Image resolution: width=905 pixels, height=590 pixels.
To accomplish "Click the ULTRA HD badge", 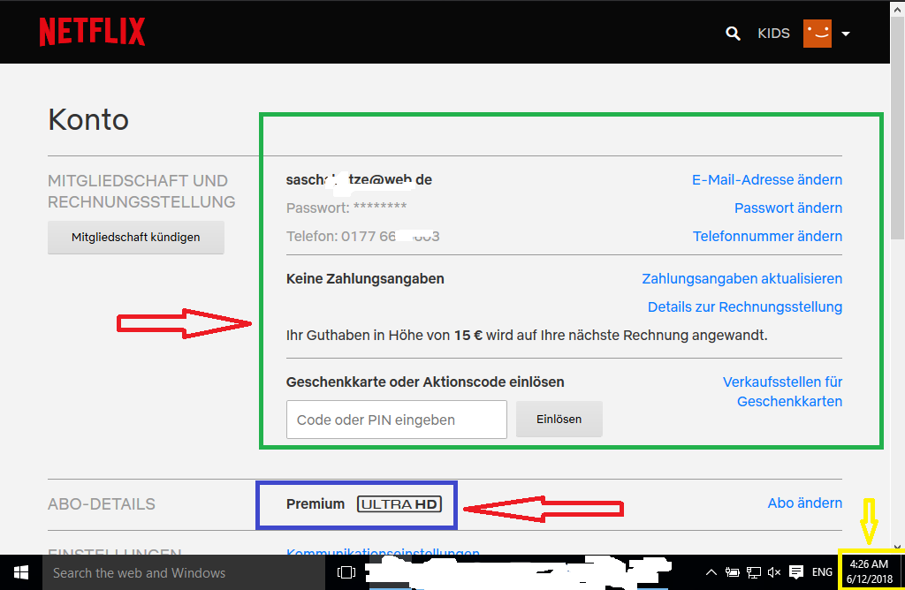I will click(399, 504).
